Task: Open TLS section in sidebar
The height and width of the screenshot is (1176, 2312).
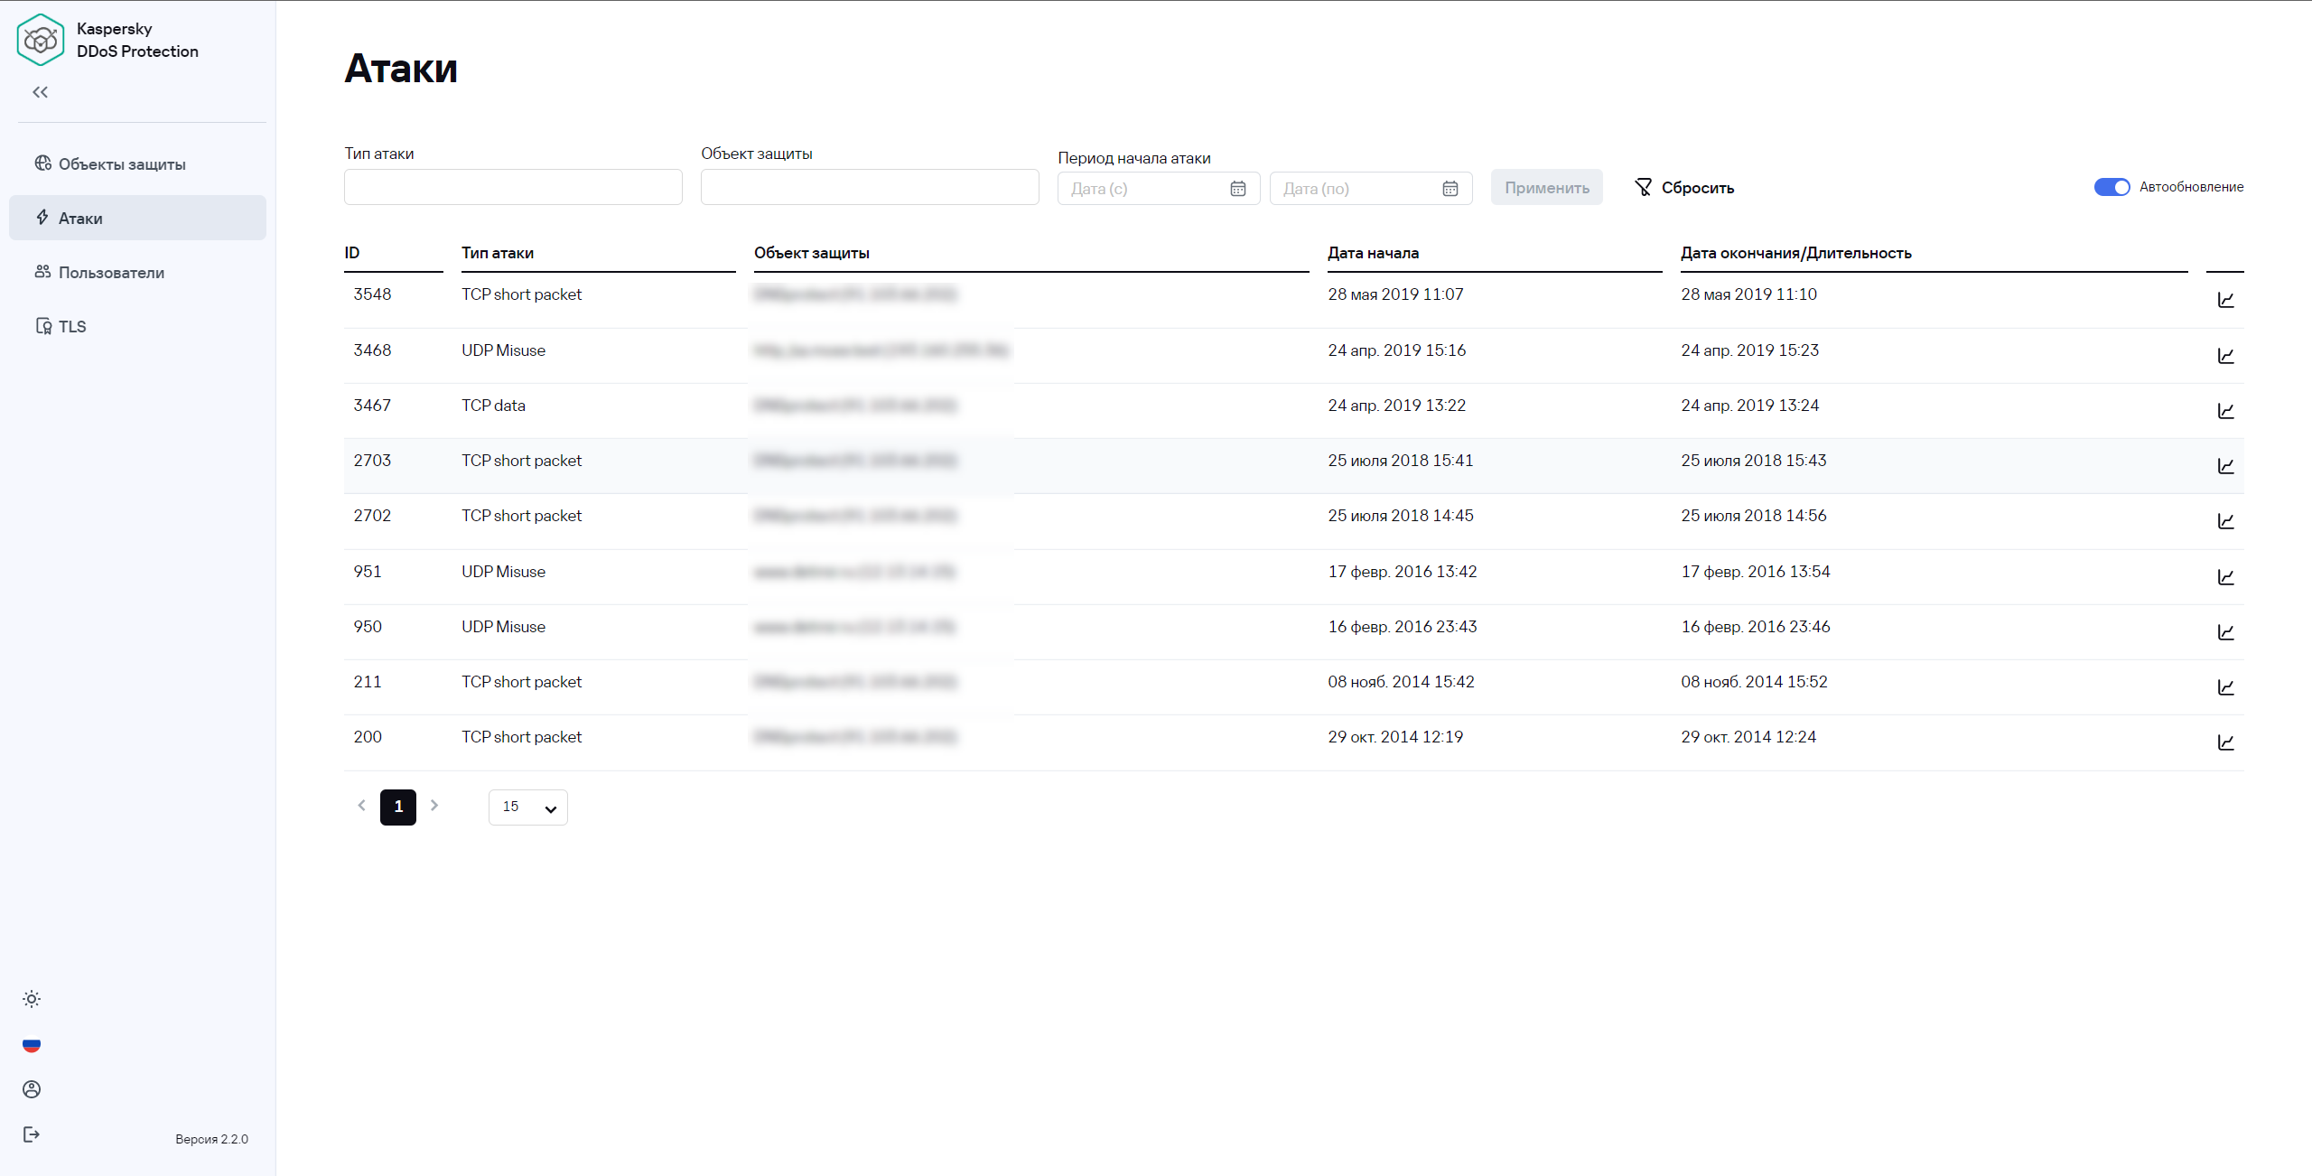Action: (x=72, y=327)
